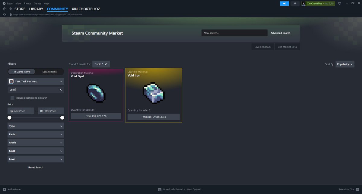The width and height of the screenshot is (362, 194).
Task: Open the Games menu
Action: [38, 3]
